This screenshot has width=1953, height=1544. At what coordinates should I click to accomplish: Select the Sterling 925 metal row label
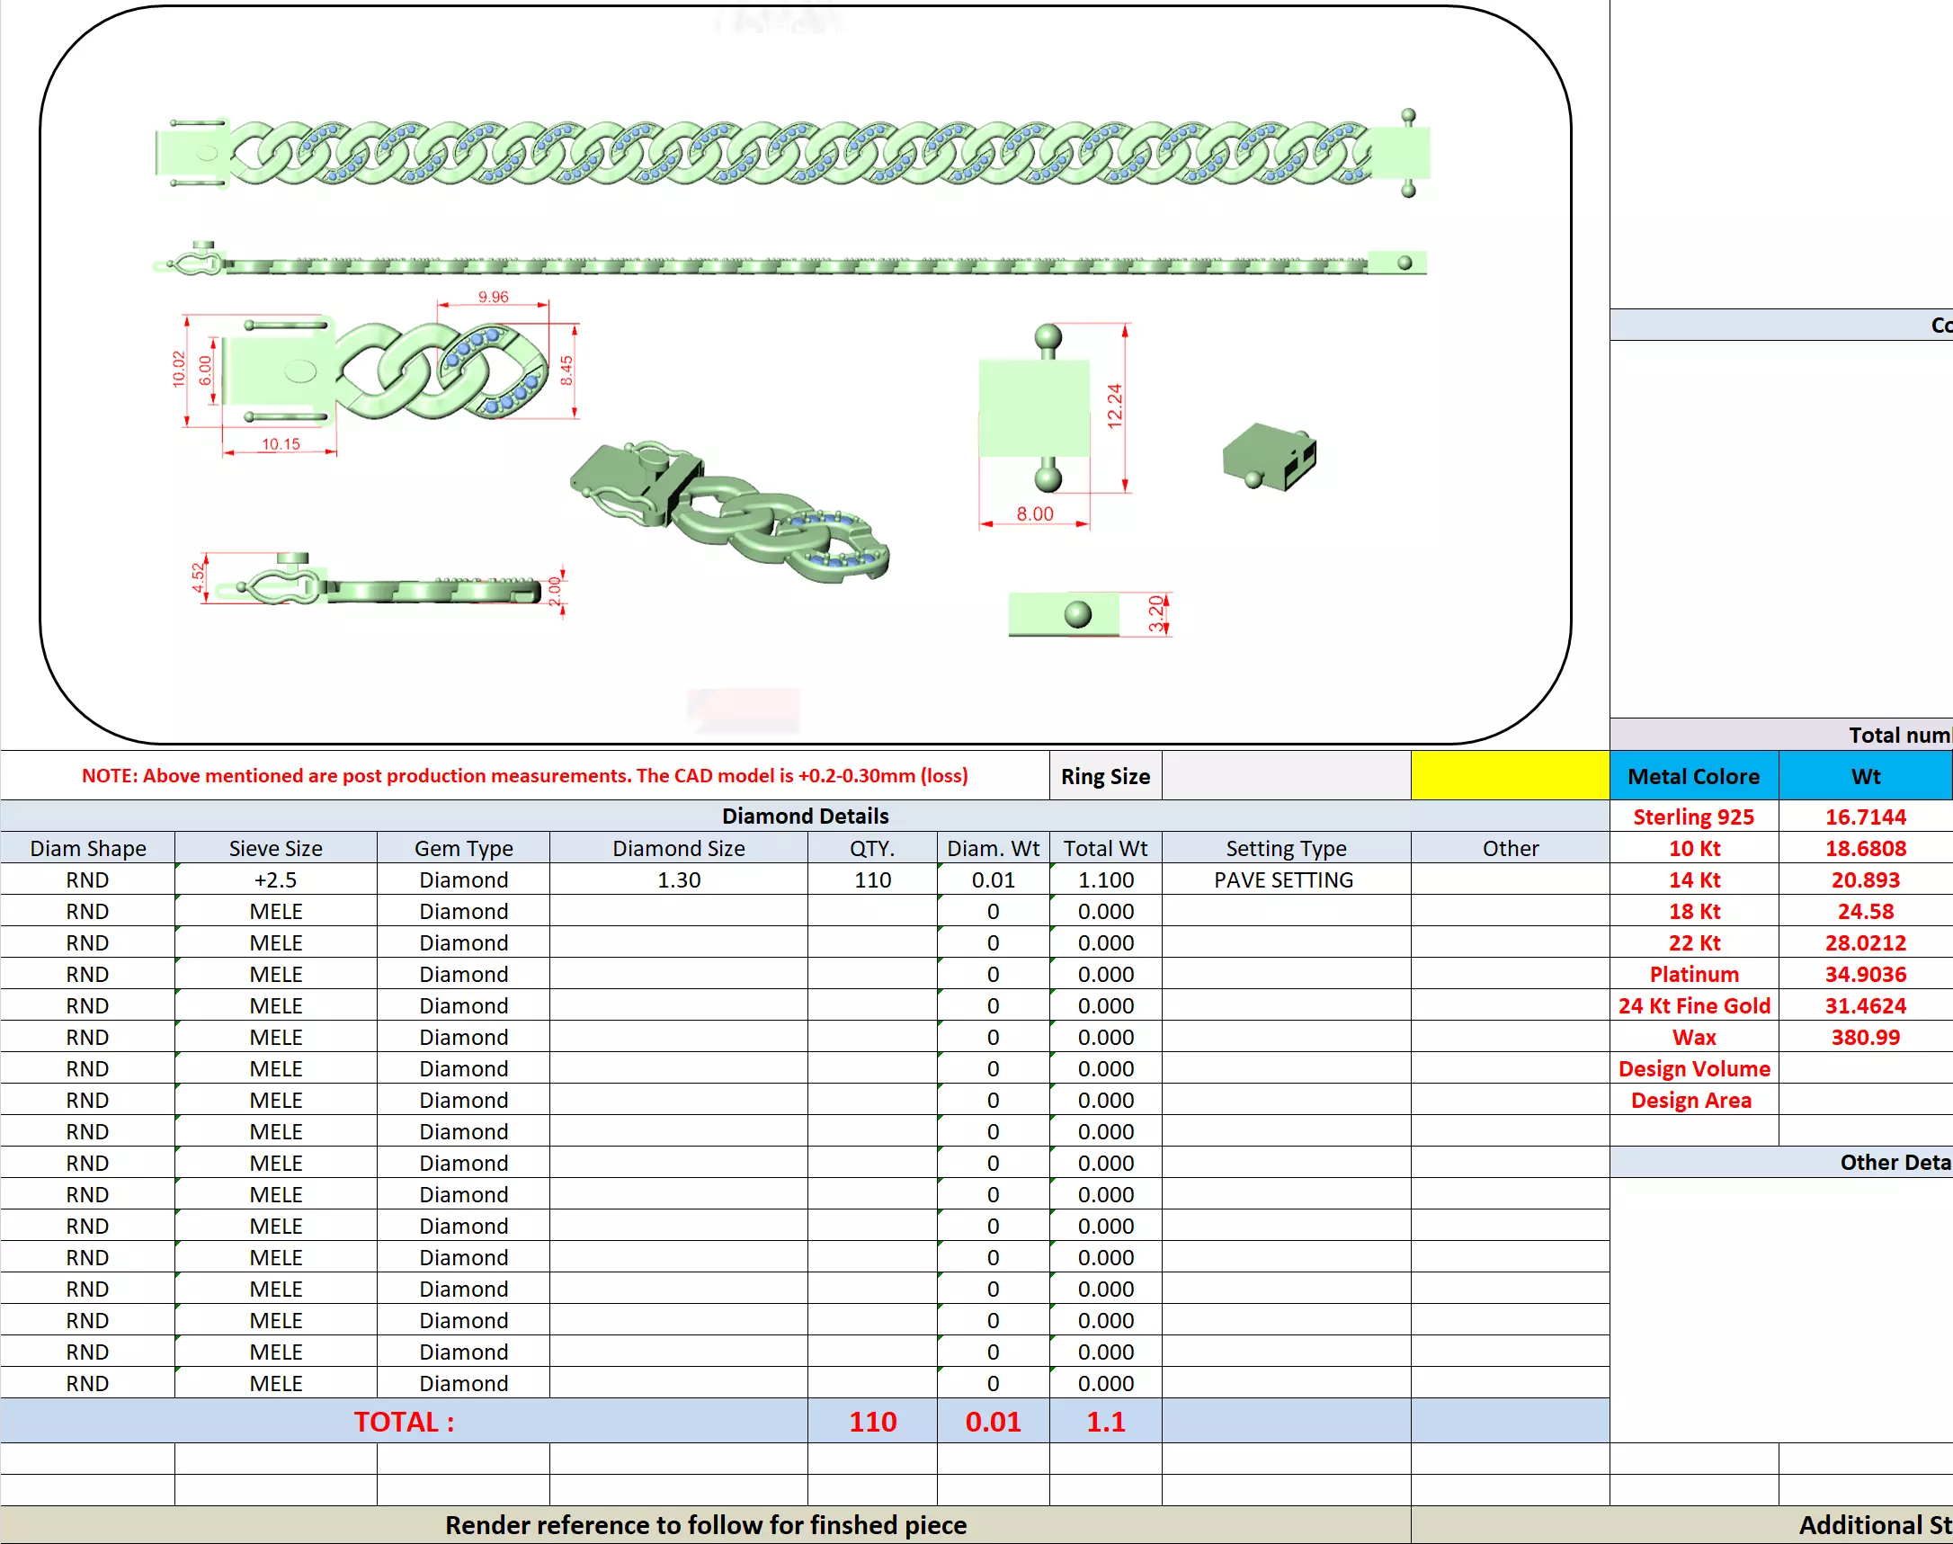click(1693, 817)
